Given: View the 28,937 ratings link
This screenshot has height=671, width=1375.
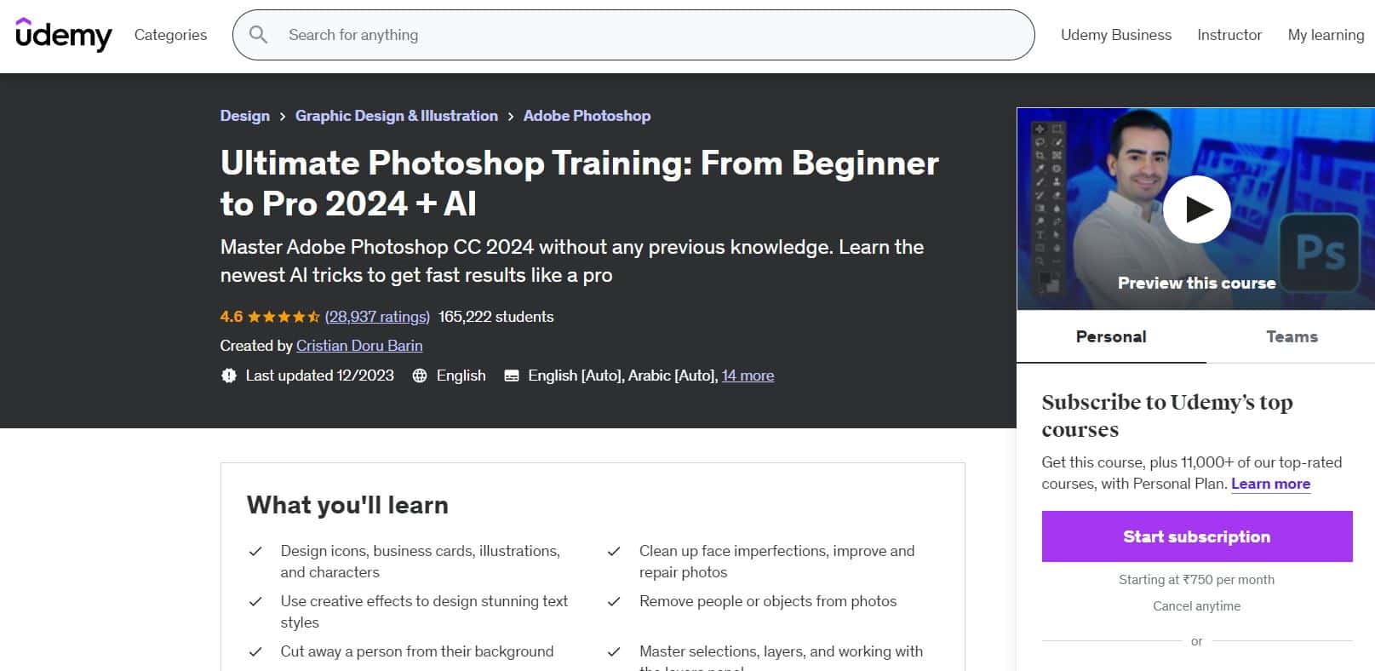Looking at the screenshot, I should 377,317.
